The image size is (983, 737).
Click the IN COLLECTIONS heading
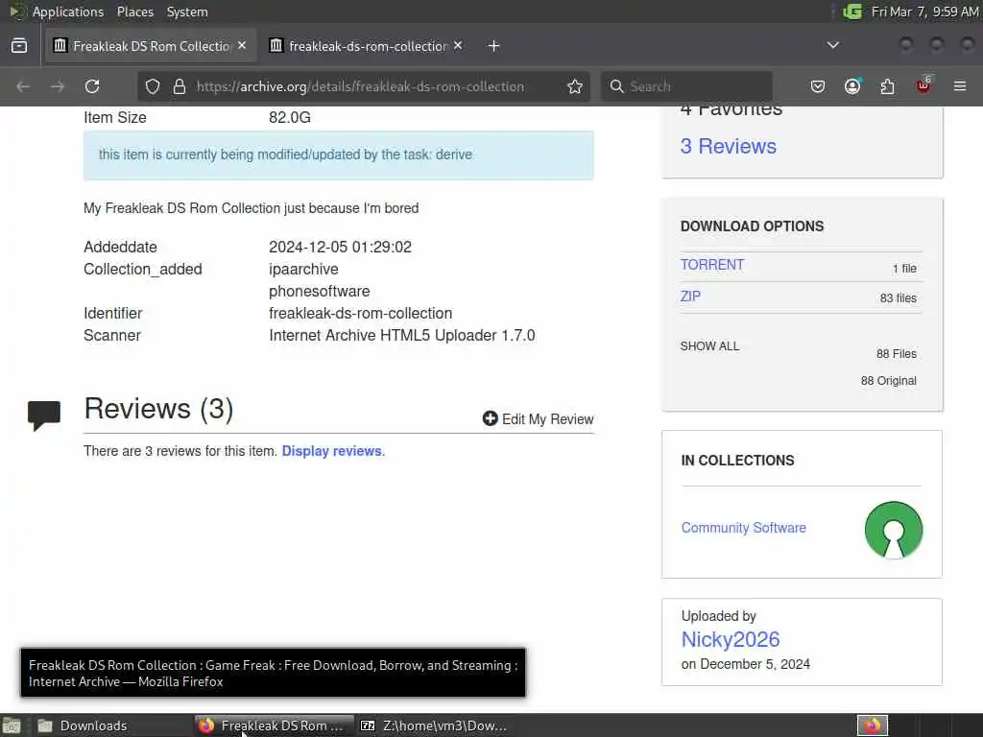pos(737,461)
